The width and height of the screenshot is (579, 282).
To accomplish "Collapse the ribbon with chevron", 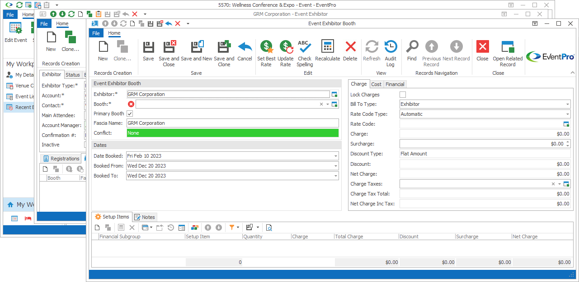I will click(x=573, y=73).
